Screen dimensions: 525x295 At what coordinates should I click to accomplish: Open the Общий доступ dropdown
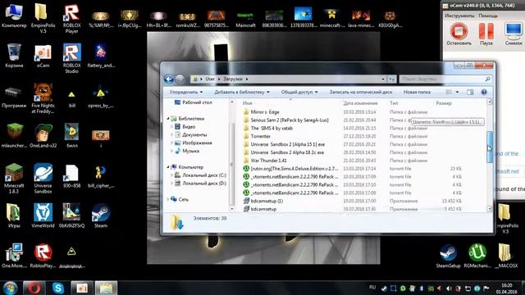(x=299, y=92)
